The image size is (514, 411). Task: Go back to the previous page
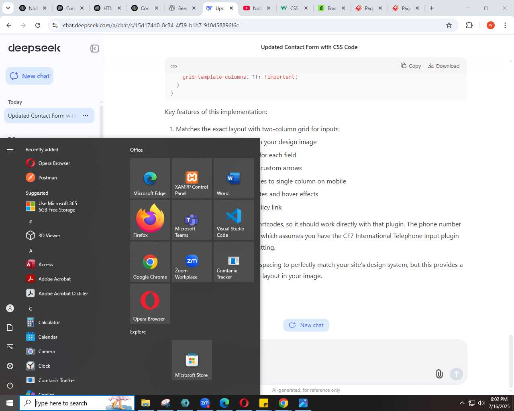(9, 25)
